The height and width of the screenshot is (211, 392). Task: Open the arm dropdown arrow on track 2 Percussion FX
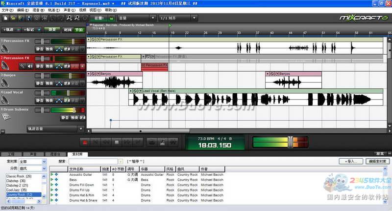point(82,66)
